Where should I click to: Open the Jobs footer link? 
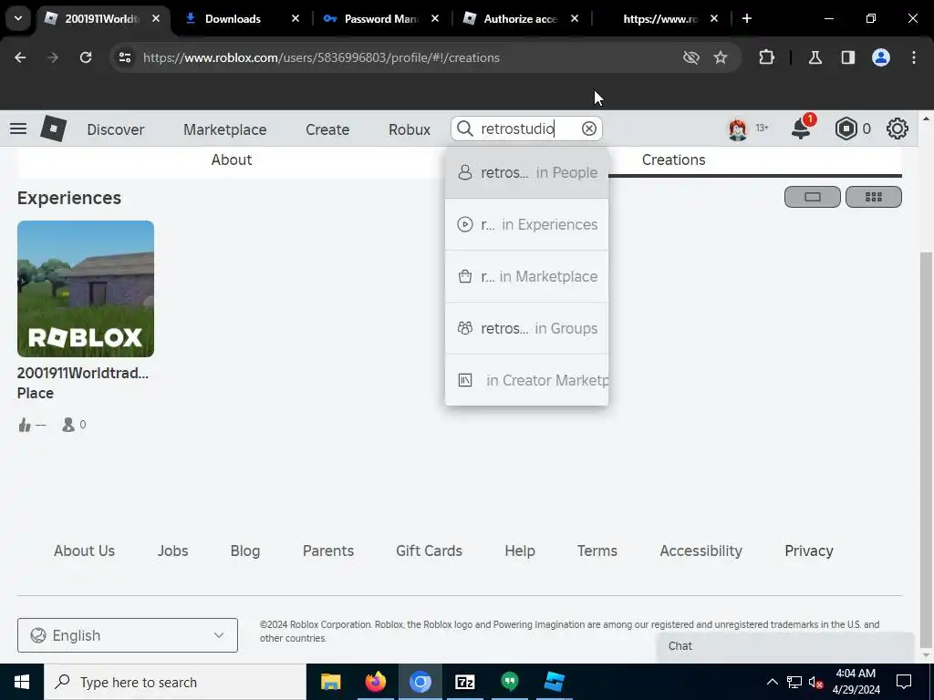click(x=172, y=551)
